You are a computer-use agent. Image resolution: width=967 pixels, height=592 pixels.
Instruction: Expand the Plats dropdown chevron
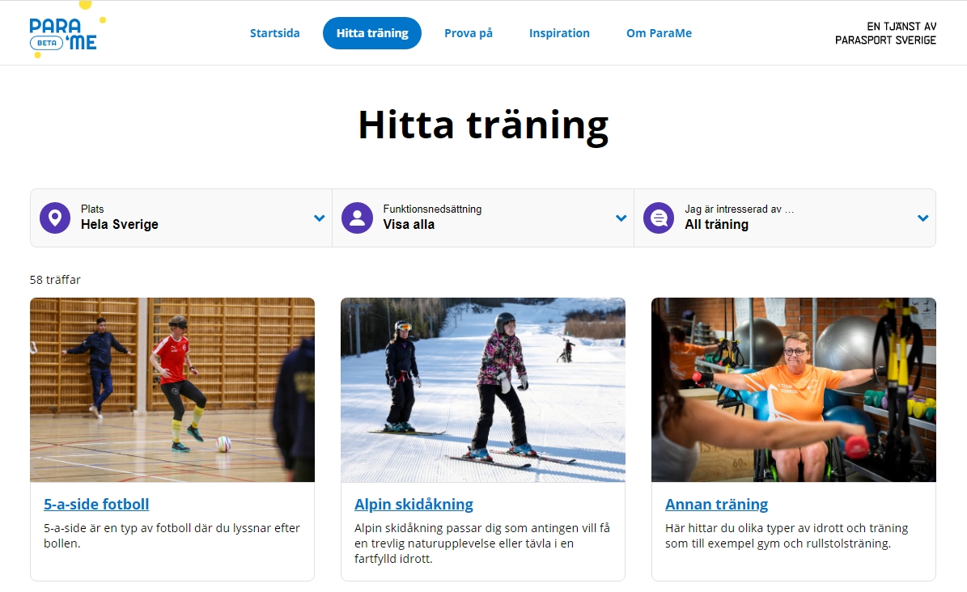tap(319, 218)
